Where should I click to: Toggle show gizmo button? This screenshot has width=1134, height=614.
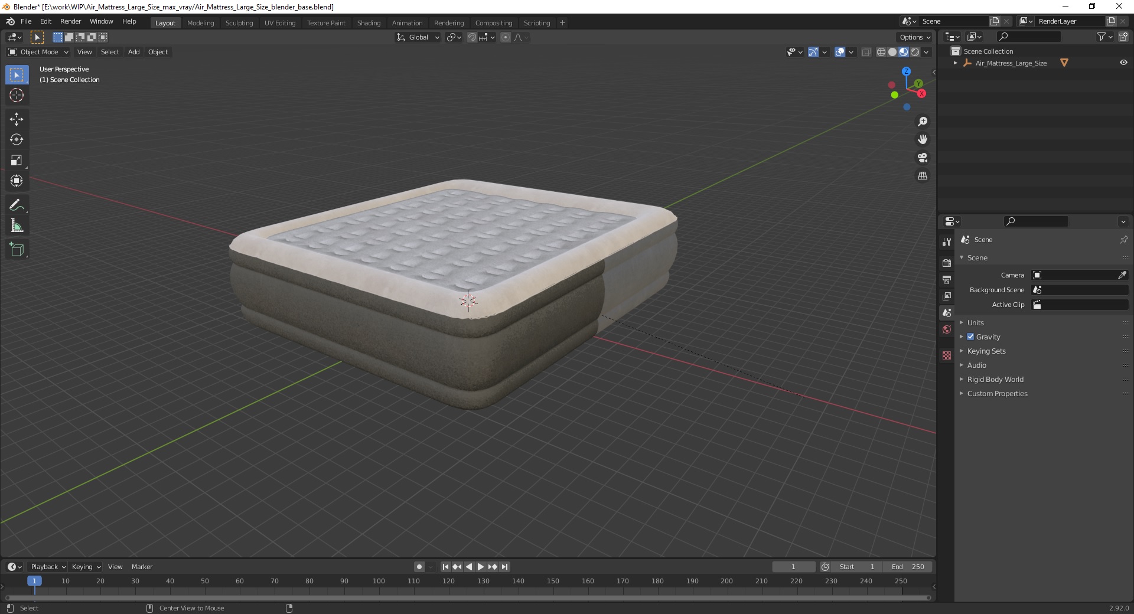(813, 52)
